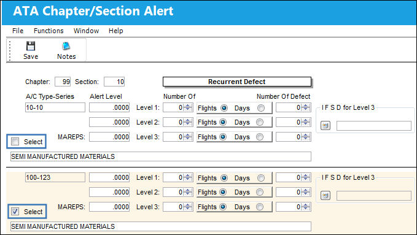Click MAREPS Alert Level field for 10-10
417x235 pixels.
tap(109, 137)
